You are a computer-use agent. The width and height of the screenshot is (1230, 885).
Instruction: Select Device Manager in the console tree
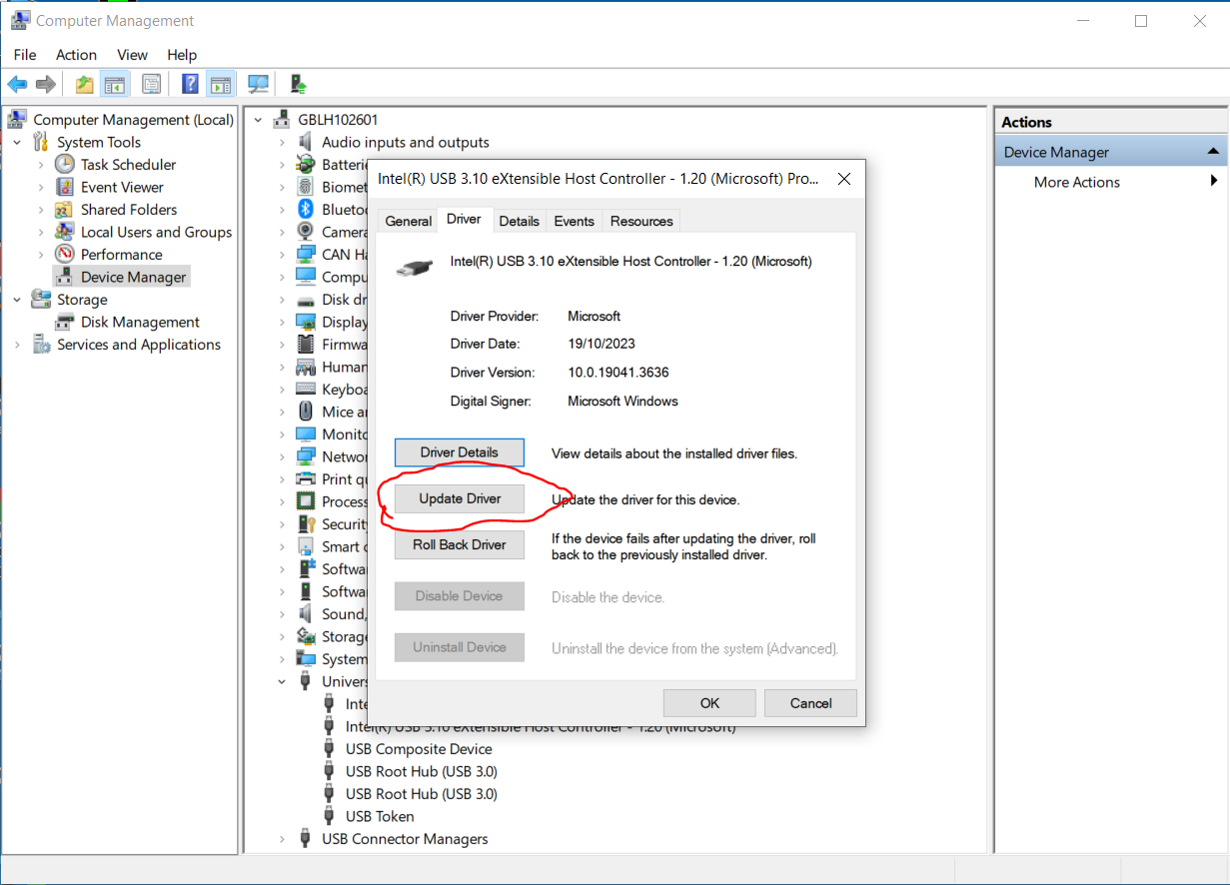[x=133, y=277]
